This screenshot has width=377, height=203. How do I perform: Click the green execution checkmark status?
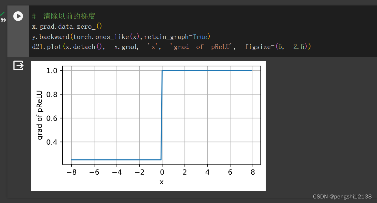pos(2,14)
